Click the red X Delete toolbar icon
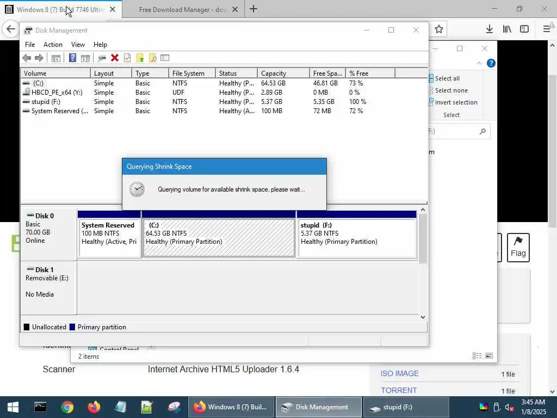Screen dimensions: 557x418 114,58
